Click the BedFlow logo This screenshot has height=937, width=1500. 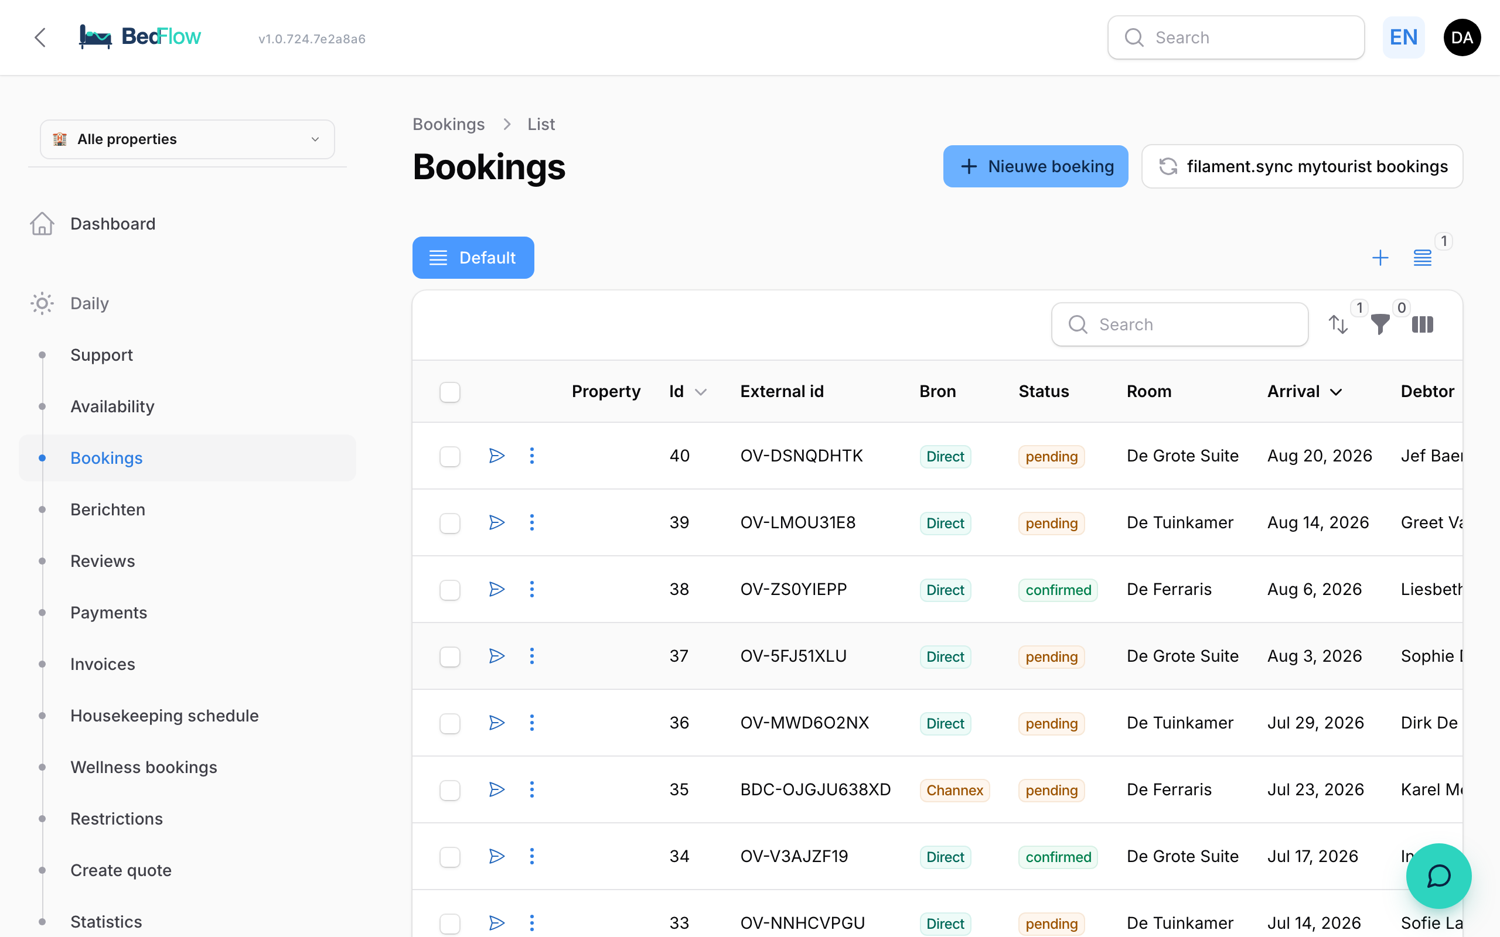pos(140,37)
